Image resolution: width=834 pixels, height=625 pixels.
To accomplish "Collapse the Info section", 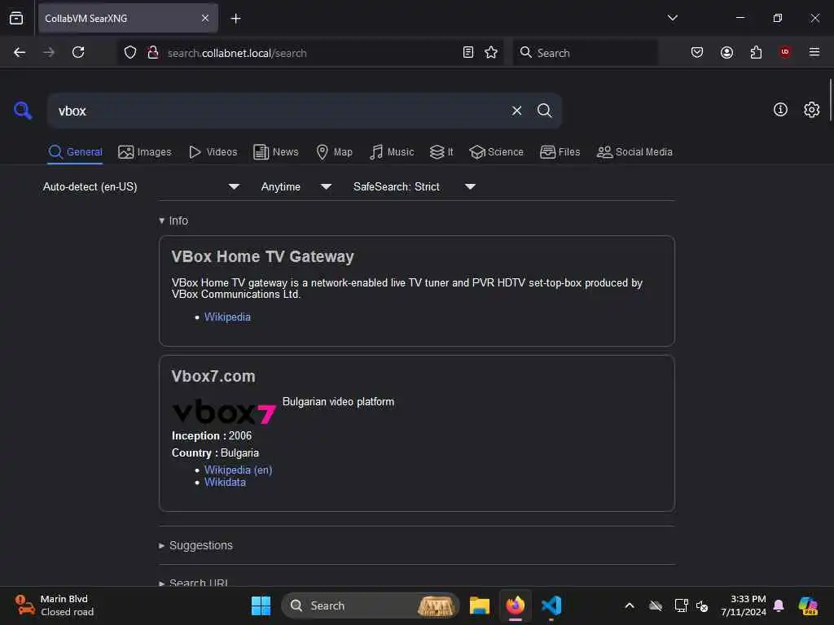I will [x=173, y=221].
